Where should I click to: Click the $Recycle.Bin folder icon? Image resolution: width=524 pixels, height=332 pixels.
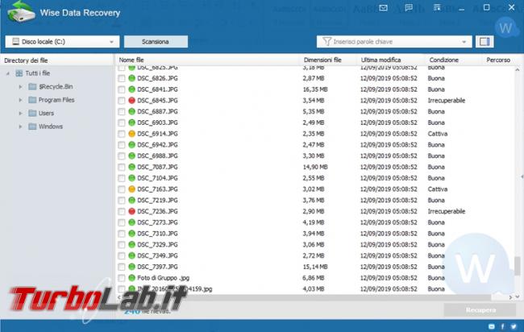coord(32,86)
